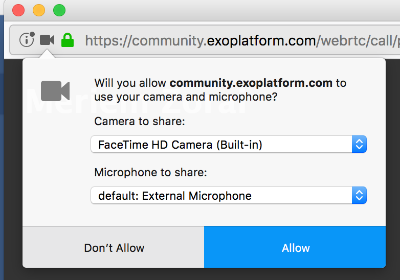400x280 pixels.
Task: Click the 'Camera to share:' label
Action: [140, 121]
